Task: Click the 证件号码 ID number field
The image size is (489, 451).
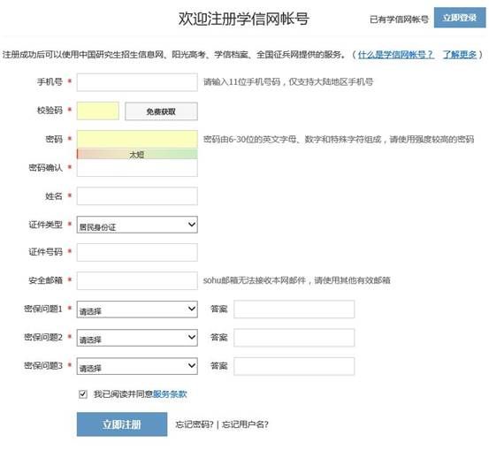Action: click(137, 252)
